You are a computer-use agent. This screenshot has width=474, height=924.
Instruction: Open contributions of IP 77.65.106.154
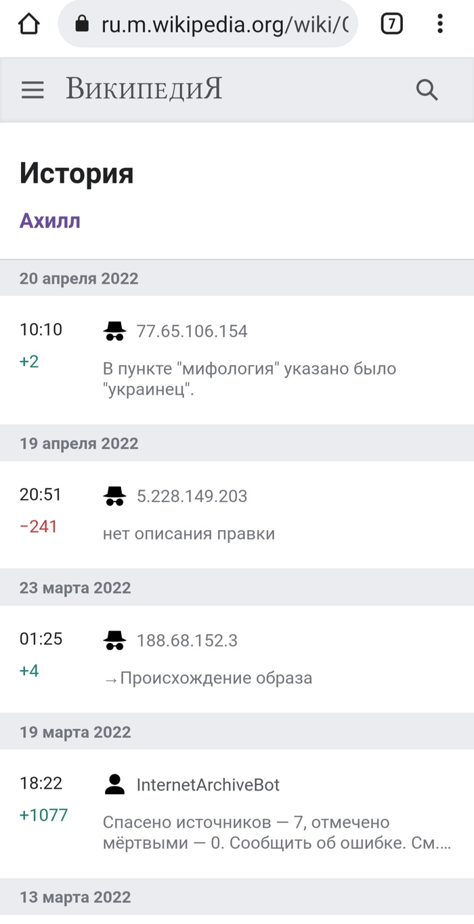click(192, 331)
